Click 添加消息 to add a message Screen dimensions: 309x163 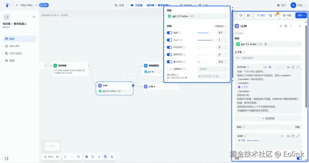[268, 118]
